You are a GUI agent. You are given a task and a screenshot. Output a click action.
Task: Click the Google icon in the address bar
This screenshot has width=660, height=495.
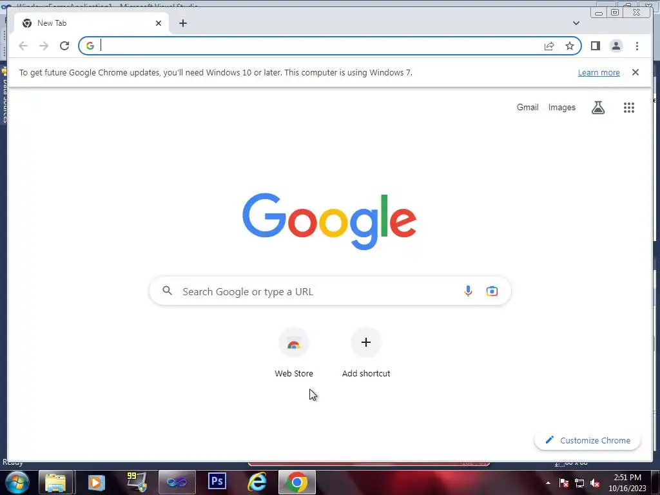(90, 46)
